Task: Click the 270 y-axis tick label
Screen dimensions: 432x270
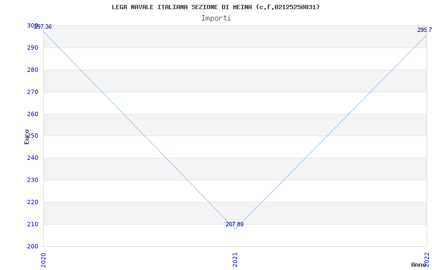Action: coord(32,92)
